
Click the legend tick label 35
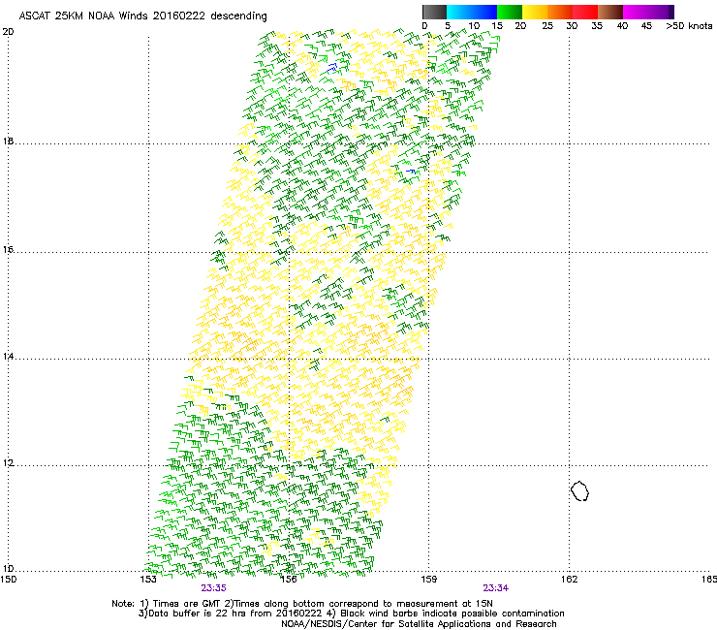point(597,25)
